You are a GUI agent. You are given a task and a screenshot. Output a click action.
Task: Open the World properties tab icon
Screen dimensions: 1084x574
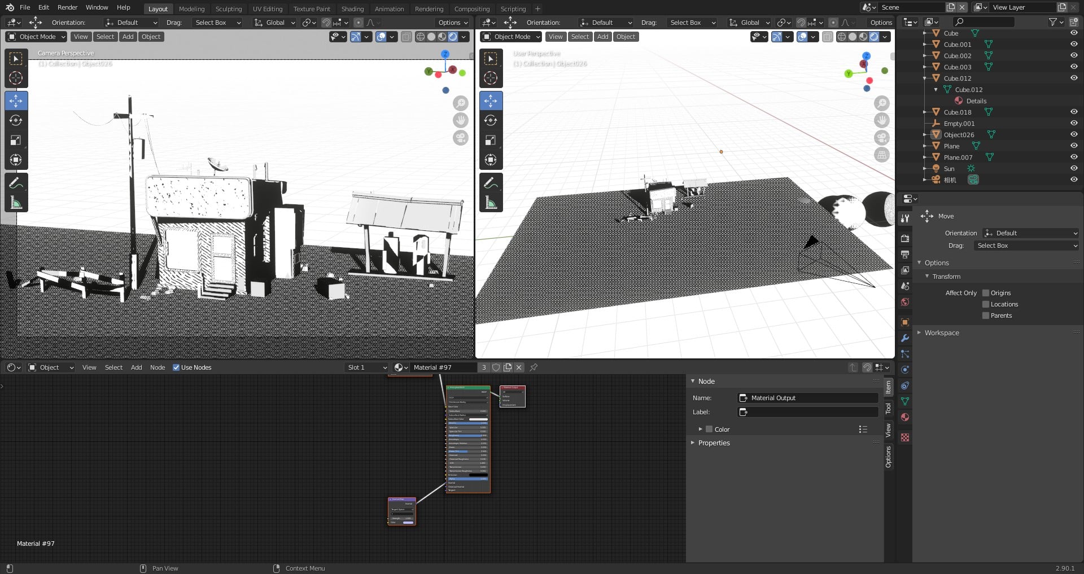[905, 302]
